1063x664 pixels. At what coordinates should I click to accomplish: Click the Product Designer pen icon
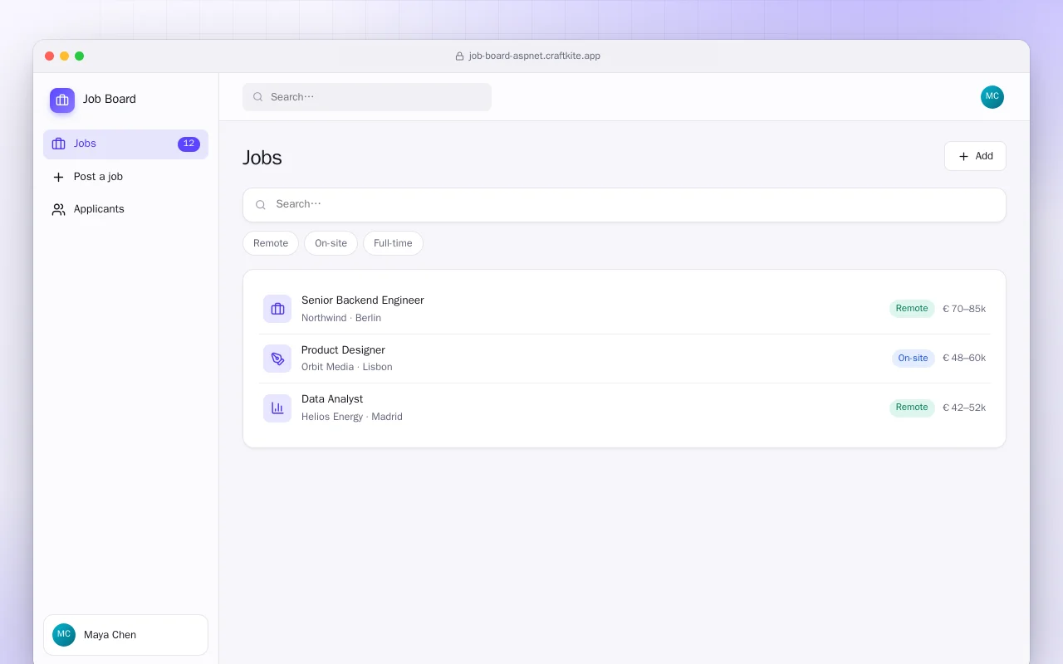[277, 359]
